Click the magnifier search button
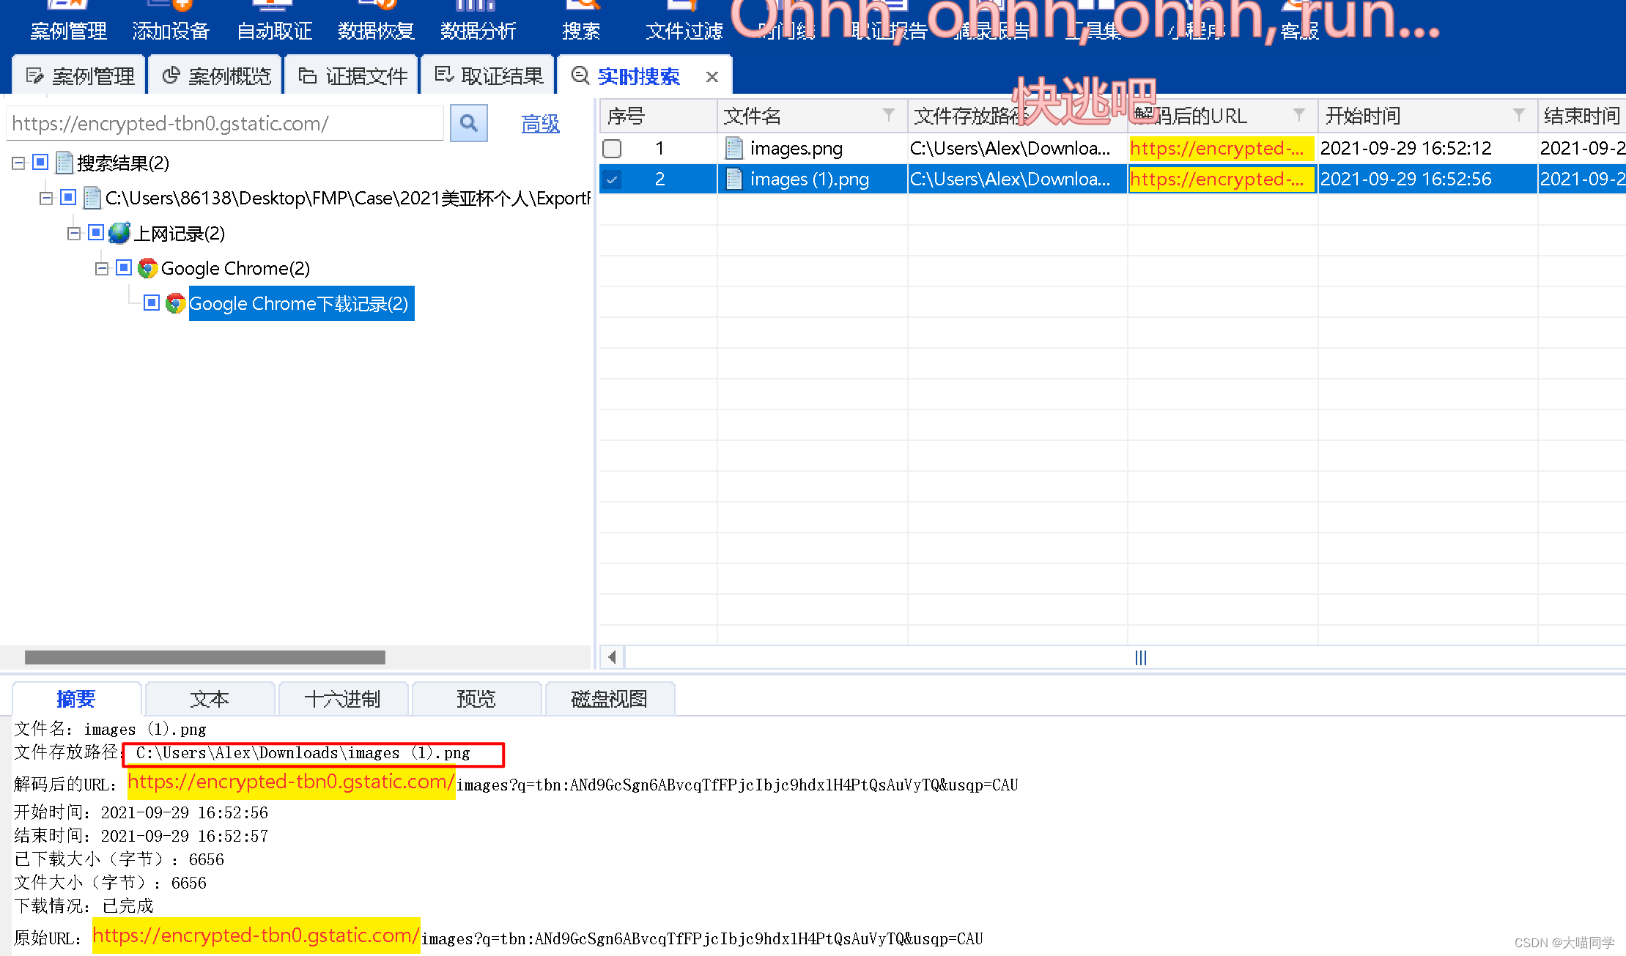Screen dimensions: 1626x956 [x=468, y=123]
